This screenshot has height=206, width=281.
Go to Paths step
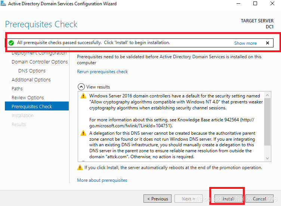coord(17,88)
